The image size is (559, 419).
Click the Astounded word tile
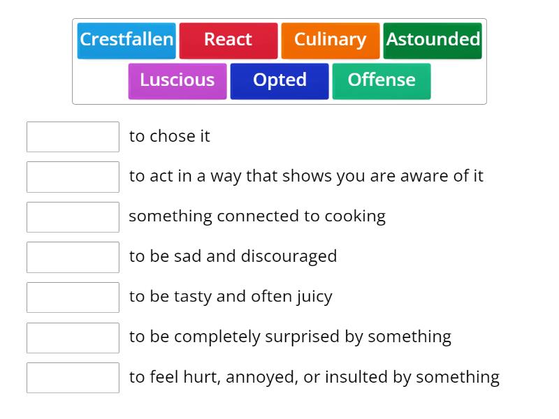click(433, 40)
